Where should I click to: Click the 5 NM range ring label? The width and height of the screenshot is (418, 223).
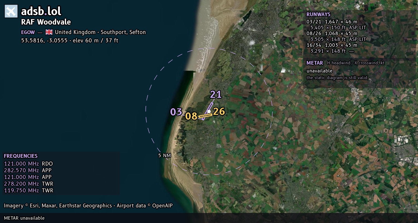coord(164,156)
